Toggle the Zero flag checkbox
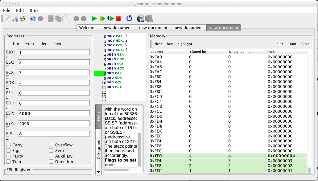Image resolution: width=318 pixels, height=181 pixels. click(x=51, y=150)
